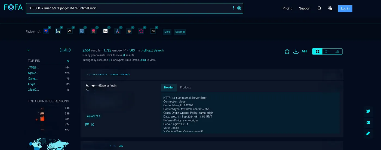
Task: Open the cube component icon in result
Action: tap(93, 125)
